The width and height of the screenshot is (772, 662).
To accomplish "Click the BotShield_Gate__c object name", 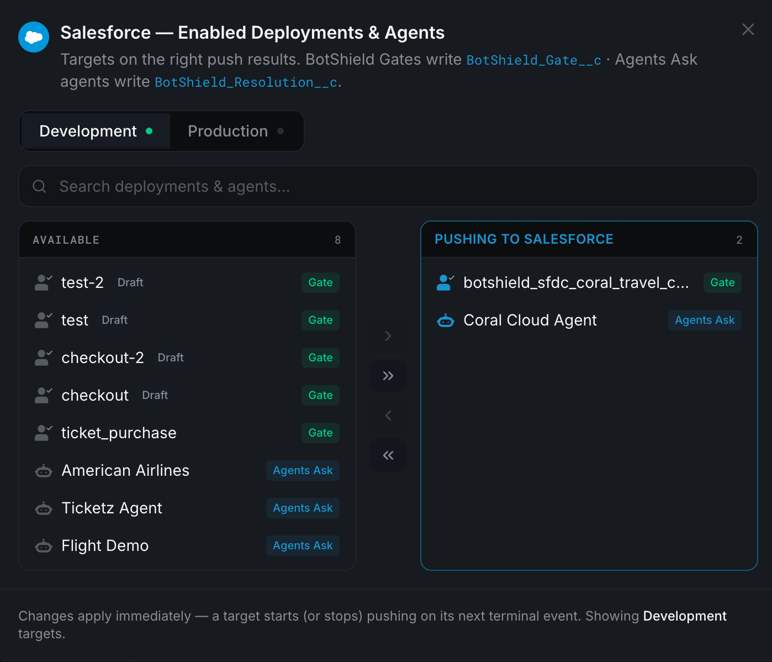I will [534, 60].
